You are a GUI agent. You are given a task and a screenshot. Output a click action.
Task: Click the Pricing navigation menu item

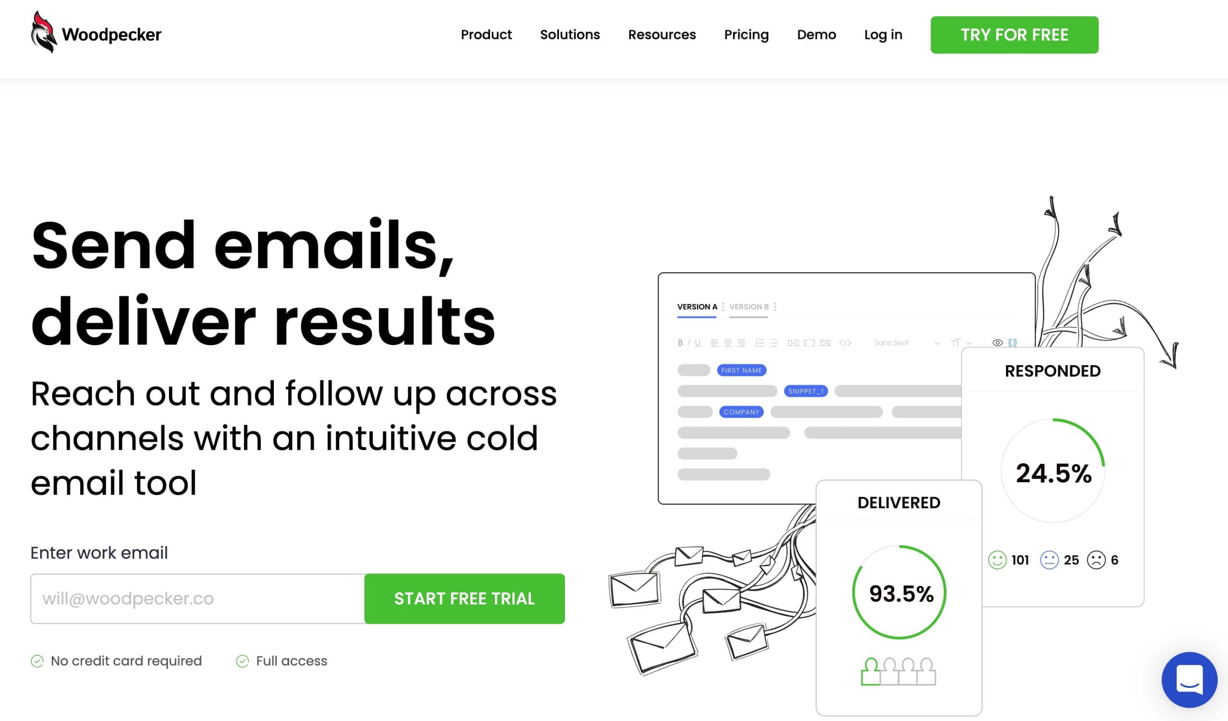point(746,35)
